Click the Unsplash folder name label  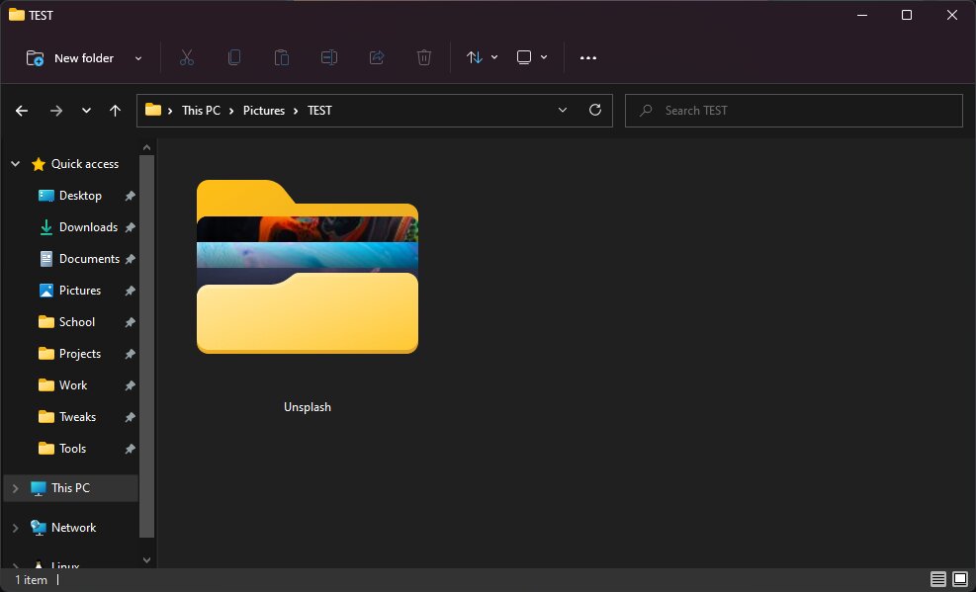(x=308, y=407)
